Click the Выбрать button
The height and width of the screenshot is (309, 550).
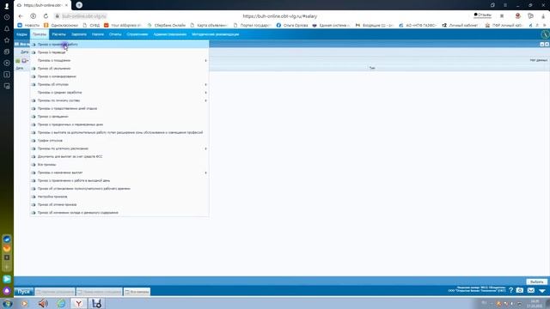coord(536,282)
